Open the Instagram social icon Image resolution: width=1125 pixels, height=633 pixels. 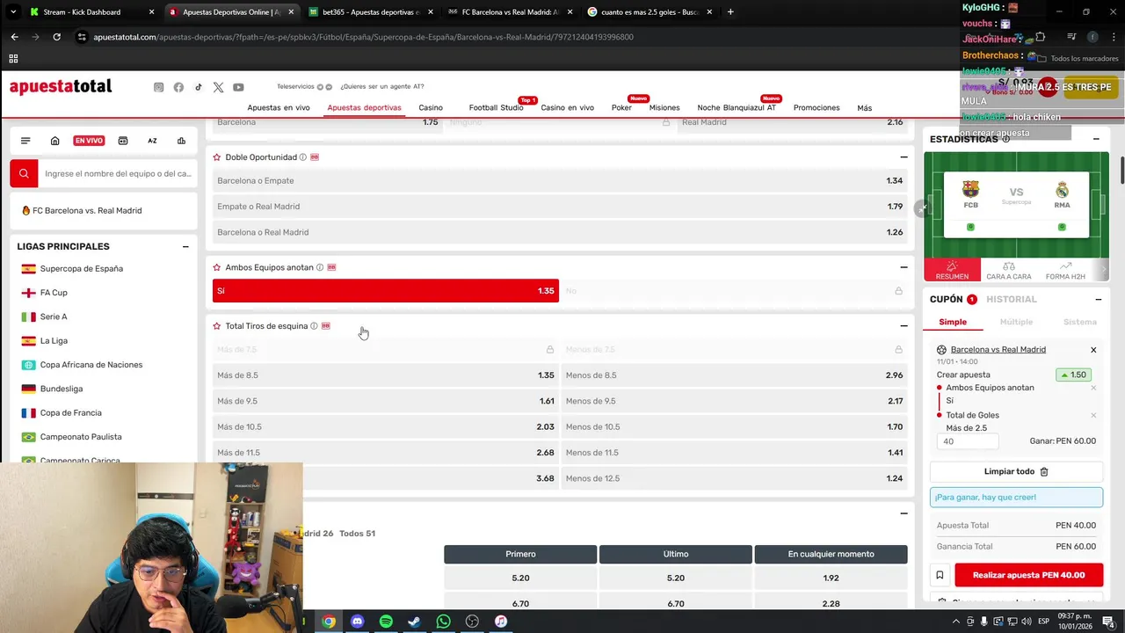158,87
